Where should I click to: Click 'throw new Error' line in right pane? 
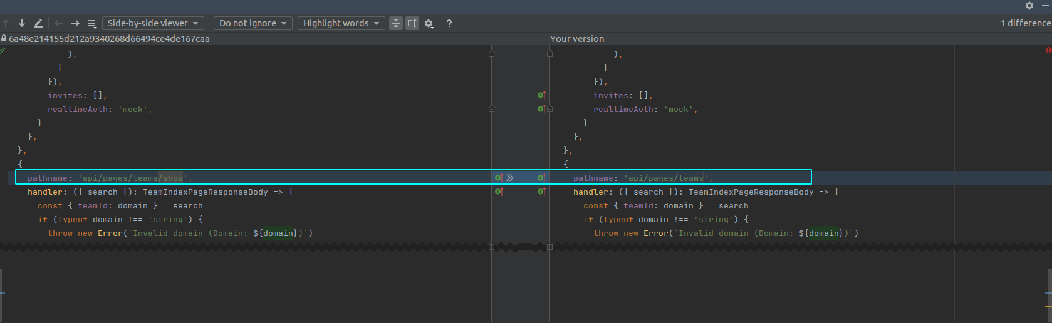726,233
